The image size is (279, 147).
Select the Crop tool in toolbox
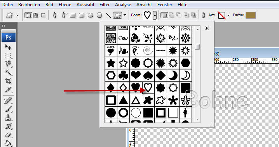click(8, 81)
